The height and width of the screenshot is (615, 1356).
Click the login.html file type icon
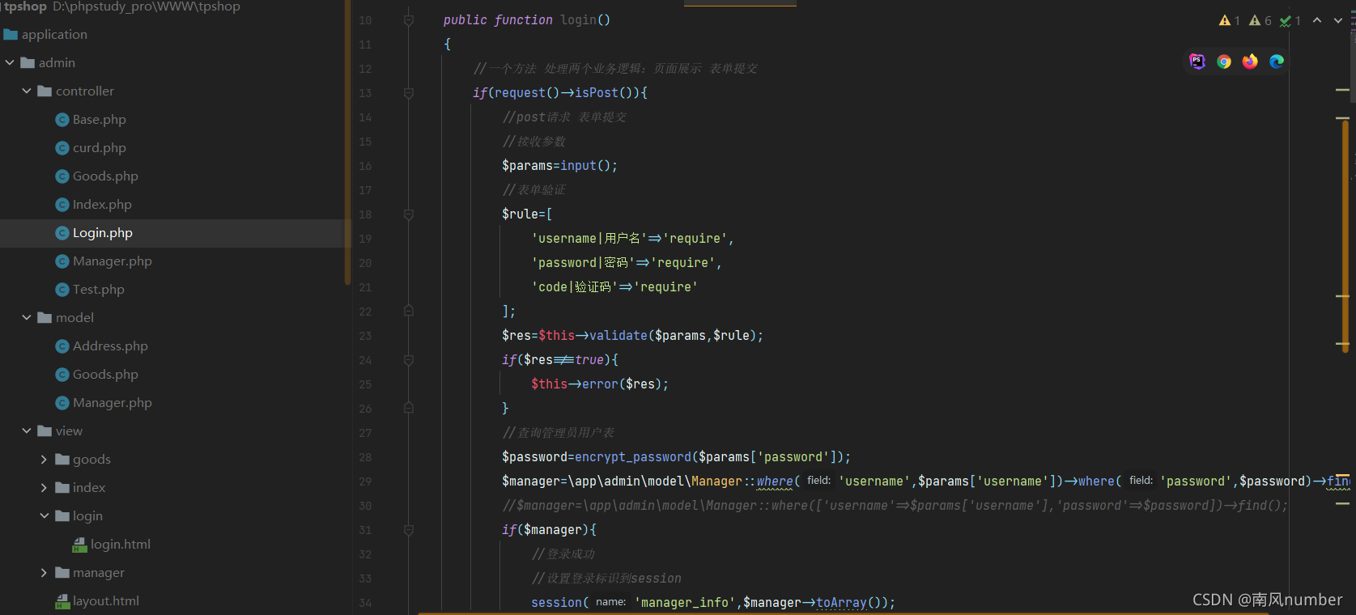79,545
